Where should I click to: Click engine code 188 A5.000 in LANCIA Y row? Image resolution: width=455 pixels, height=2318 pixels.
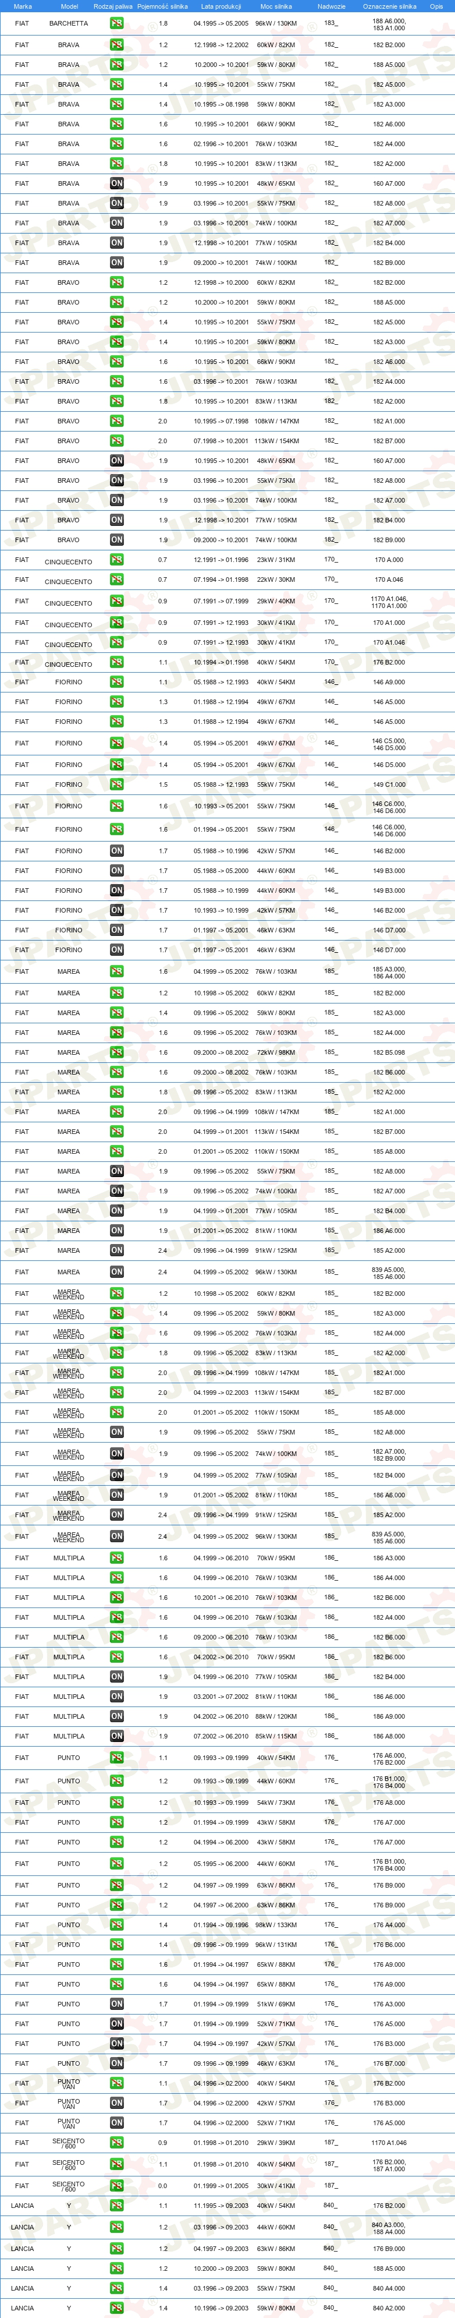389,2268
